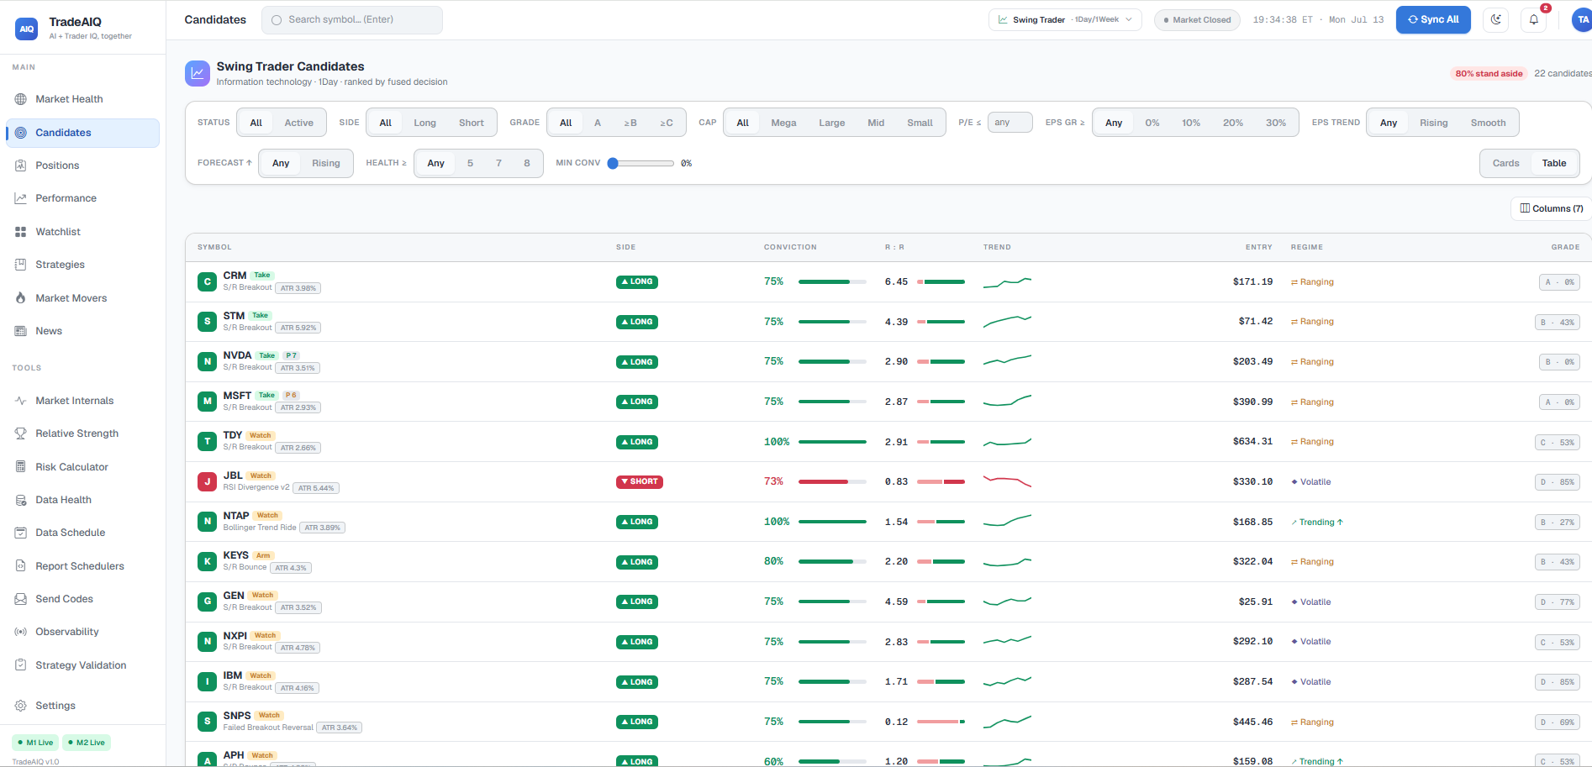
Task: Click the Sync All button
Action: click(1433, 19)
